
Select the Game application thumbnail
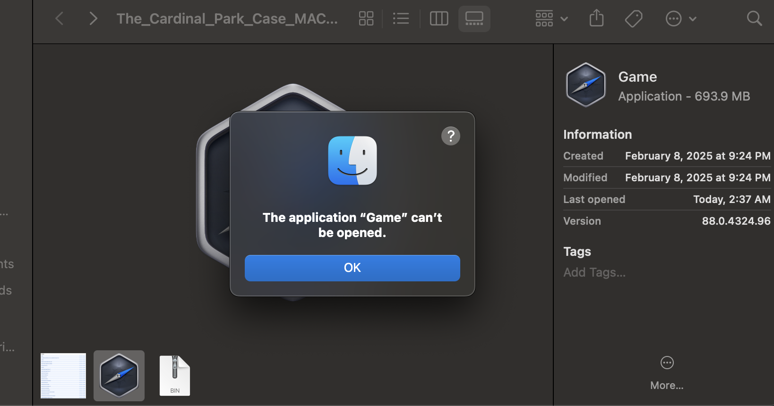point(119,376)
